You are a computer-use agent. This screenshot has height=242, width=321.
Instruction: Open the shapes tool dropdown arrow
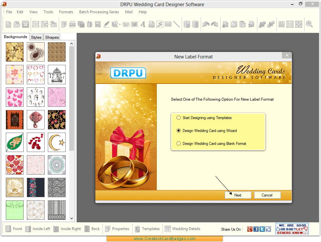tap(120, 24)
